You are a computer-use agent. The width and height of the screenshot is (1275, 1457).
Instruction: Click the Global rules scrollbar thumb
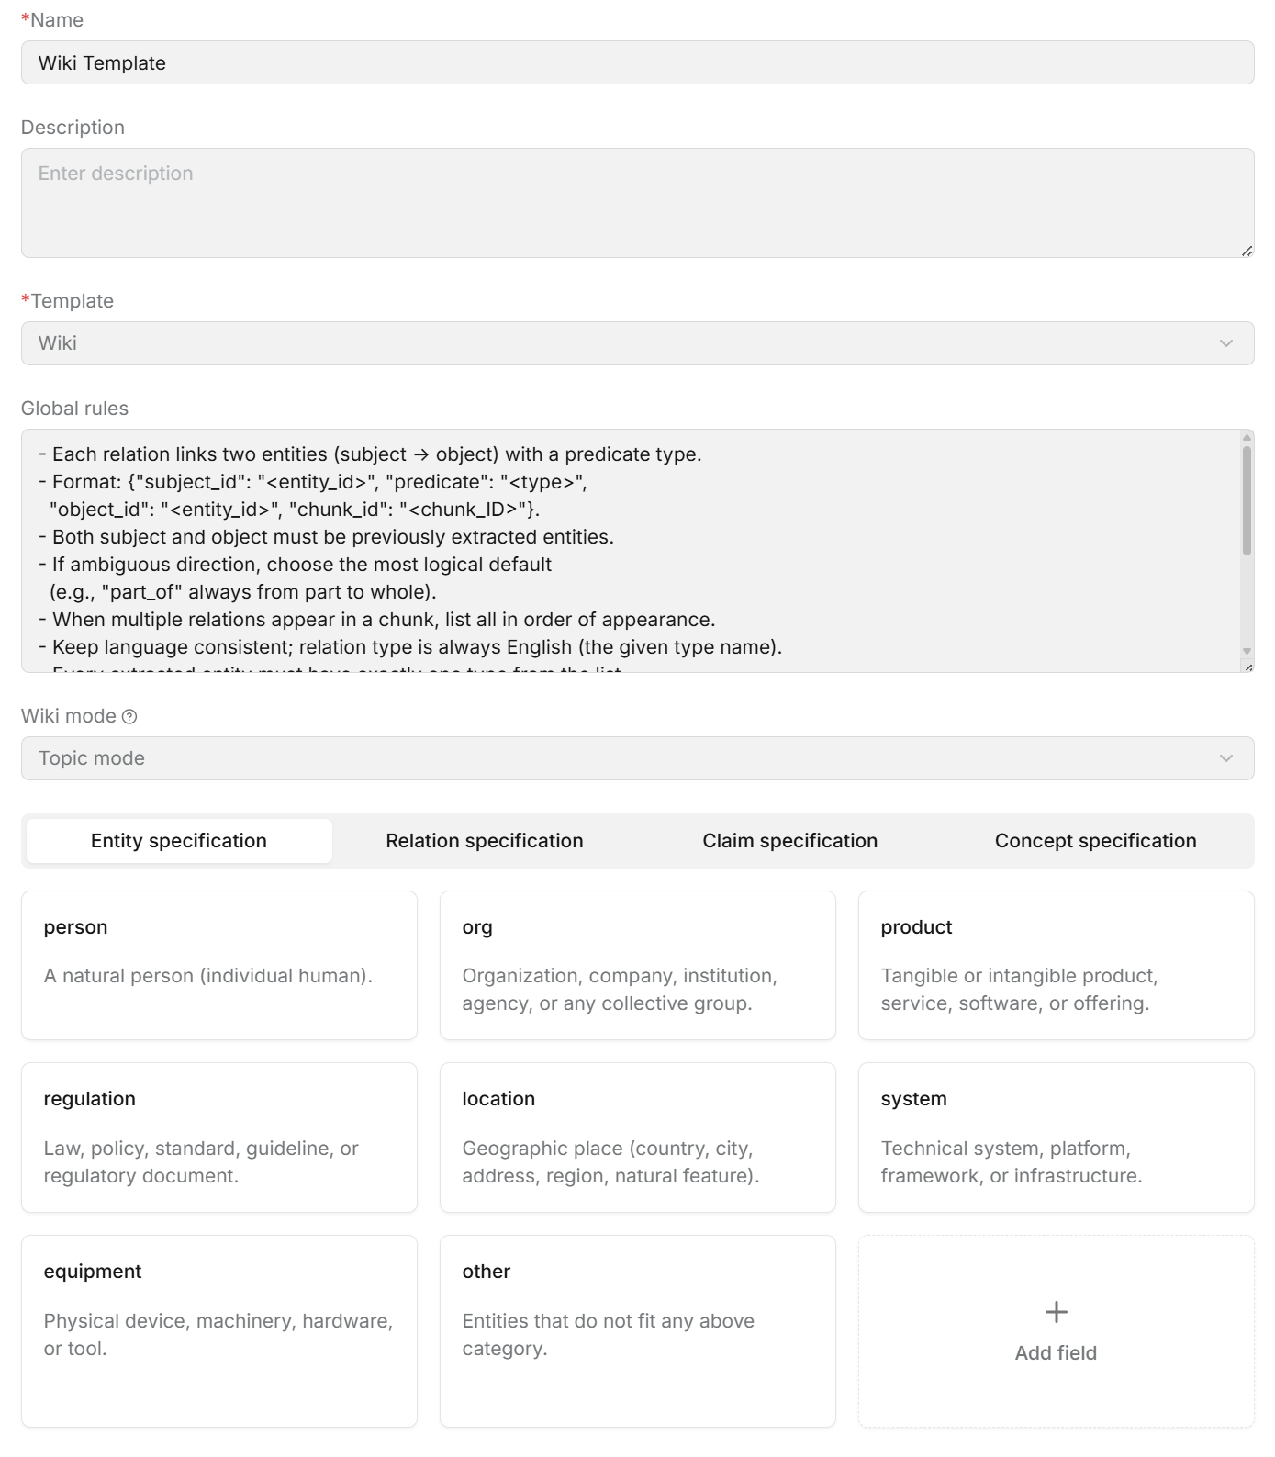[x=1247, y=500]
